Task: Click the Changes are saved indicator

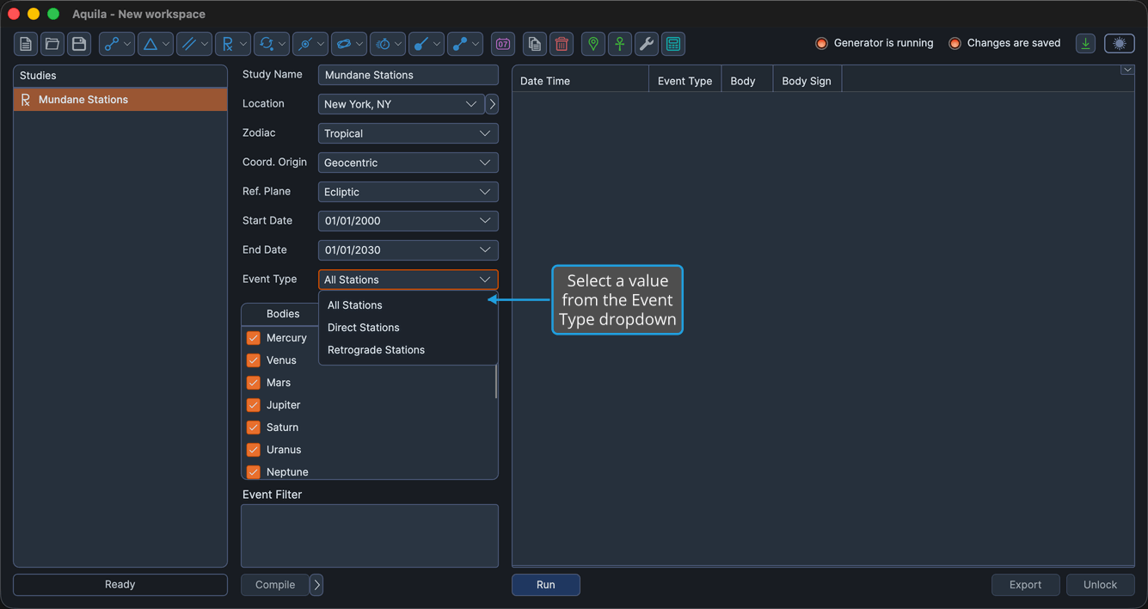Action: (1004, 43)
